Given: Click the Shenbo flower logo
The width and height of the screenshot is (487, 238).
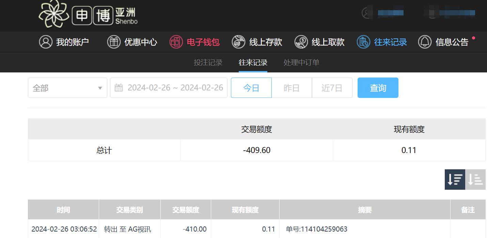Looking at the screenshot, I should tap(54, 14).
